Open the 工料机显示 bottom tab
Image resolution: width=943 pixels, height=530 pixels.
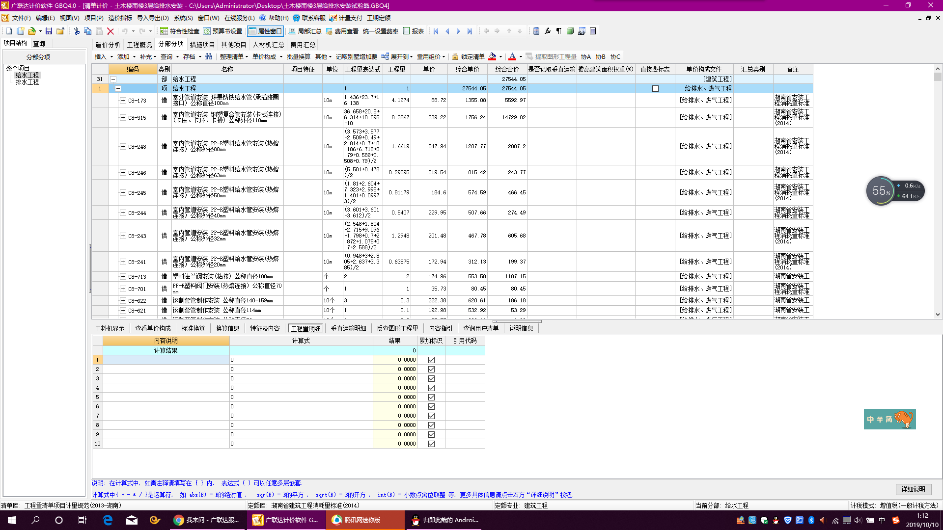click(110, 328)
